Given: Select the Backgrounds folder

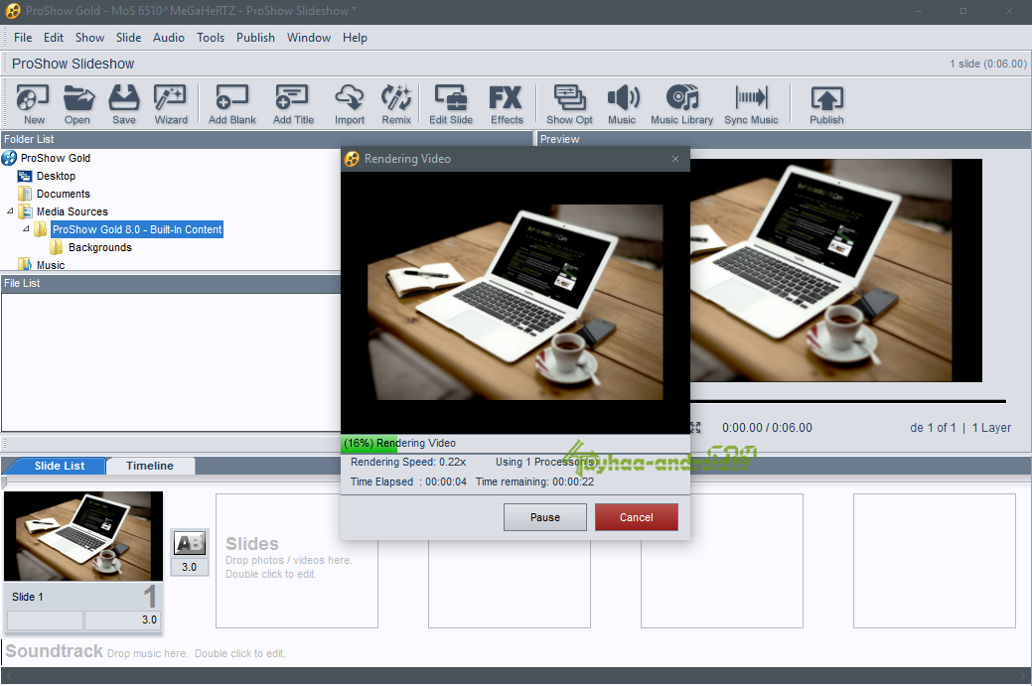Looking at the screenshot, I should pyautogui.click(x=100, y=247).
